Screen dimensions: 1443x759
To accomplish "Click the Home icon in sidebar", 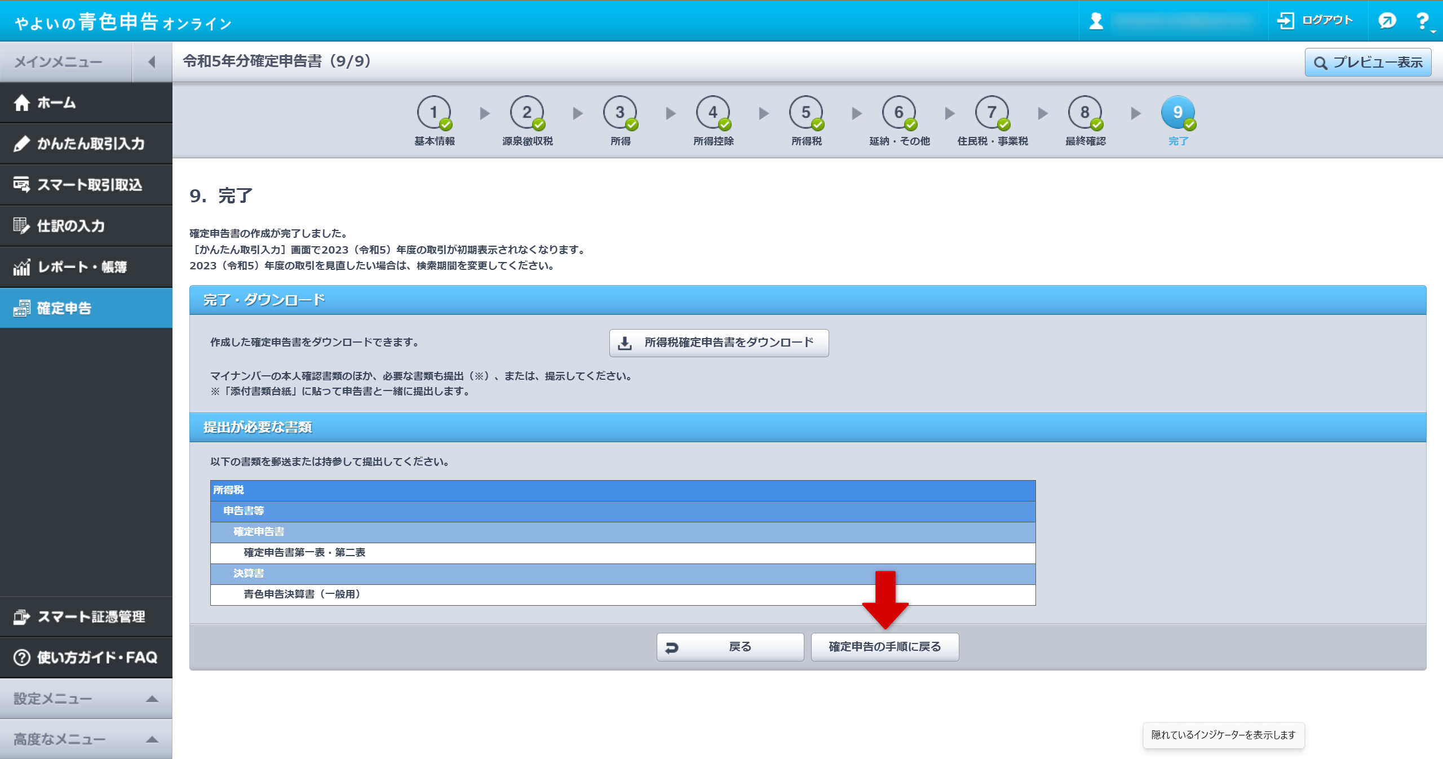I will (22, 103).
